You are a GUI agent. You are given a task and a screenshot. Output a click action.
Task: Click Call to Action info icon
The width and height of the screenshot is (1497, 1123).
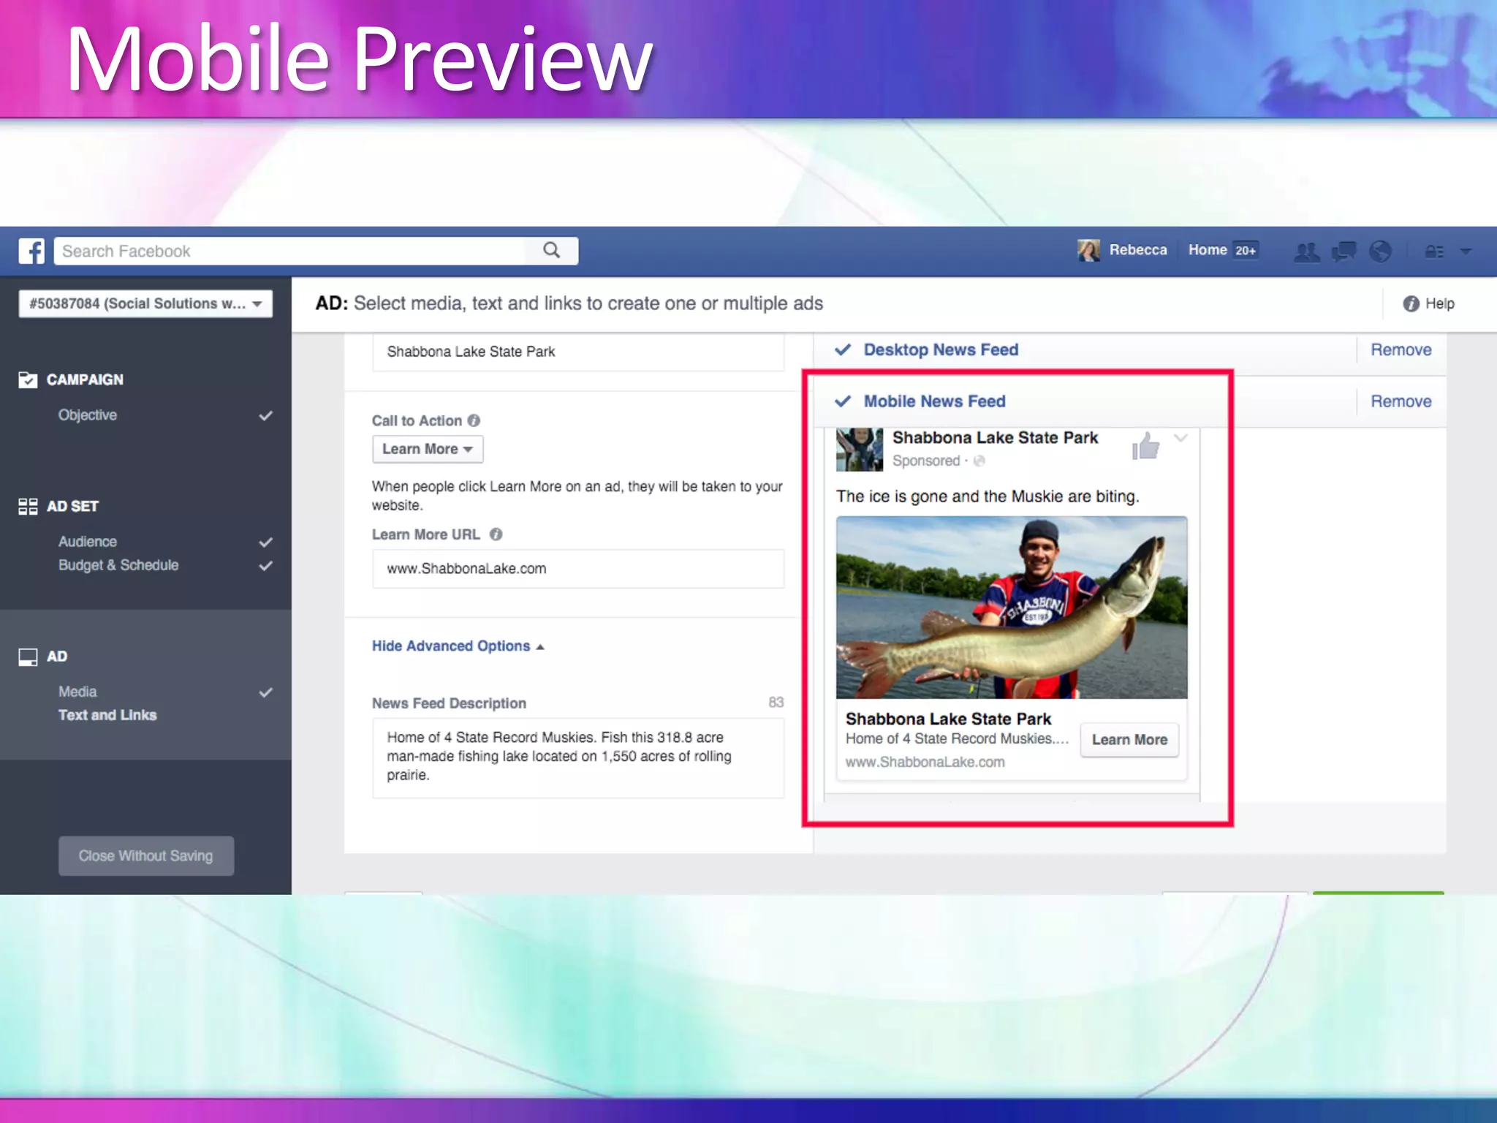click(474, 420)
